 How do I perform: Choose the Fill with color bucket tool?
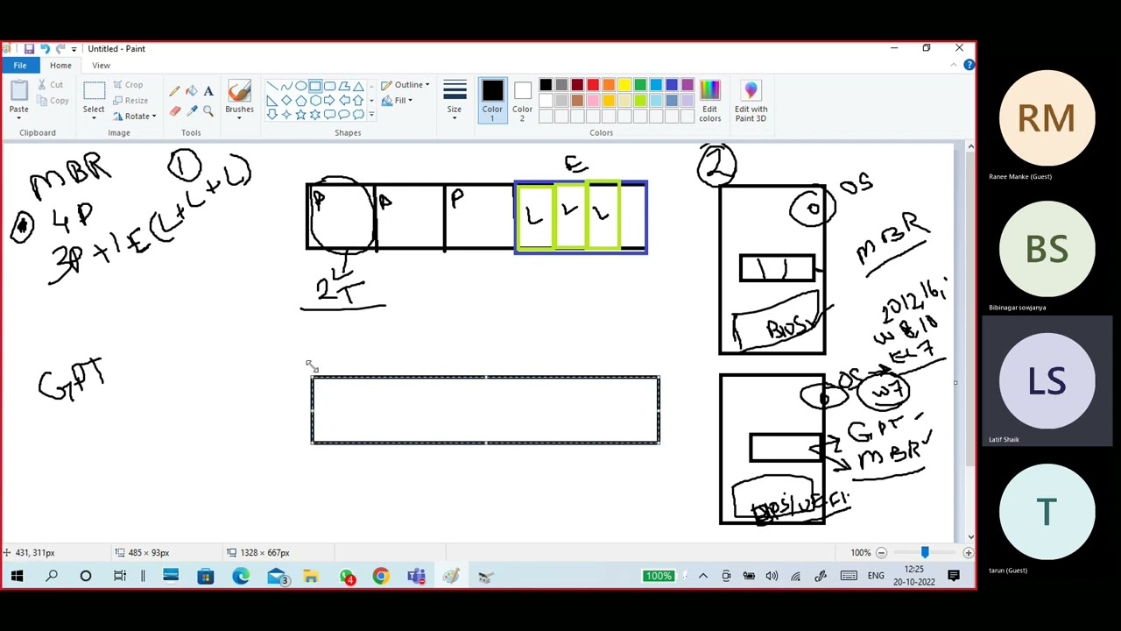pos(191,91)
